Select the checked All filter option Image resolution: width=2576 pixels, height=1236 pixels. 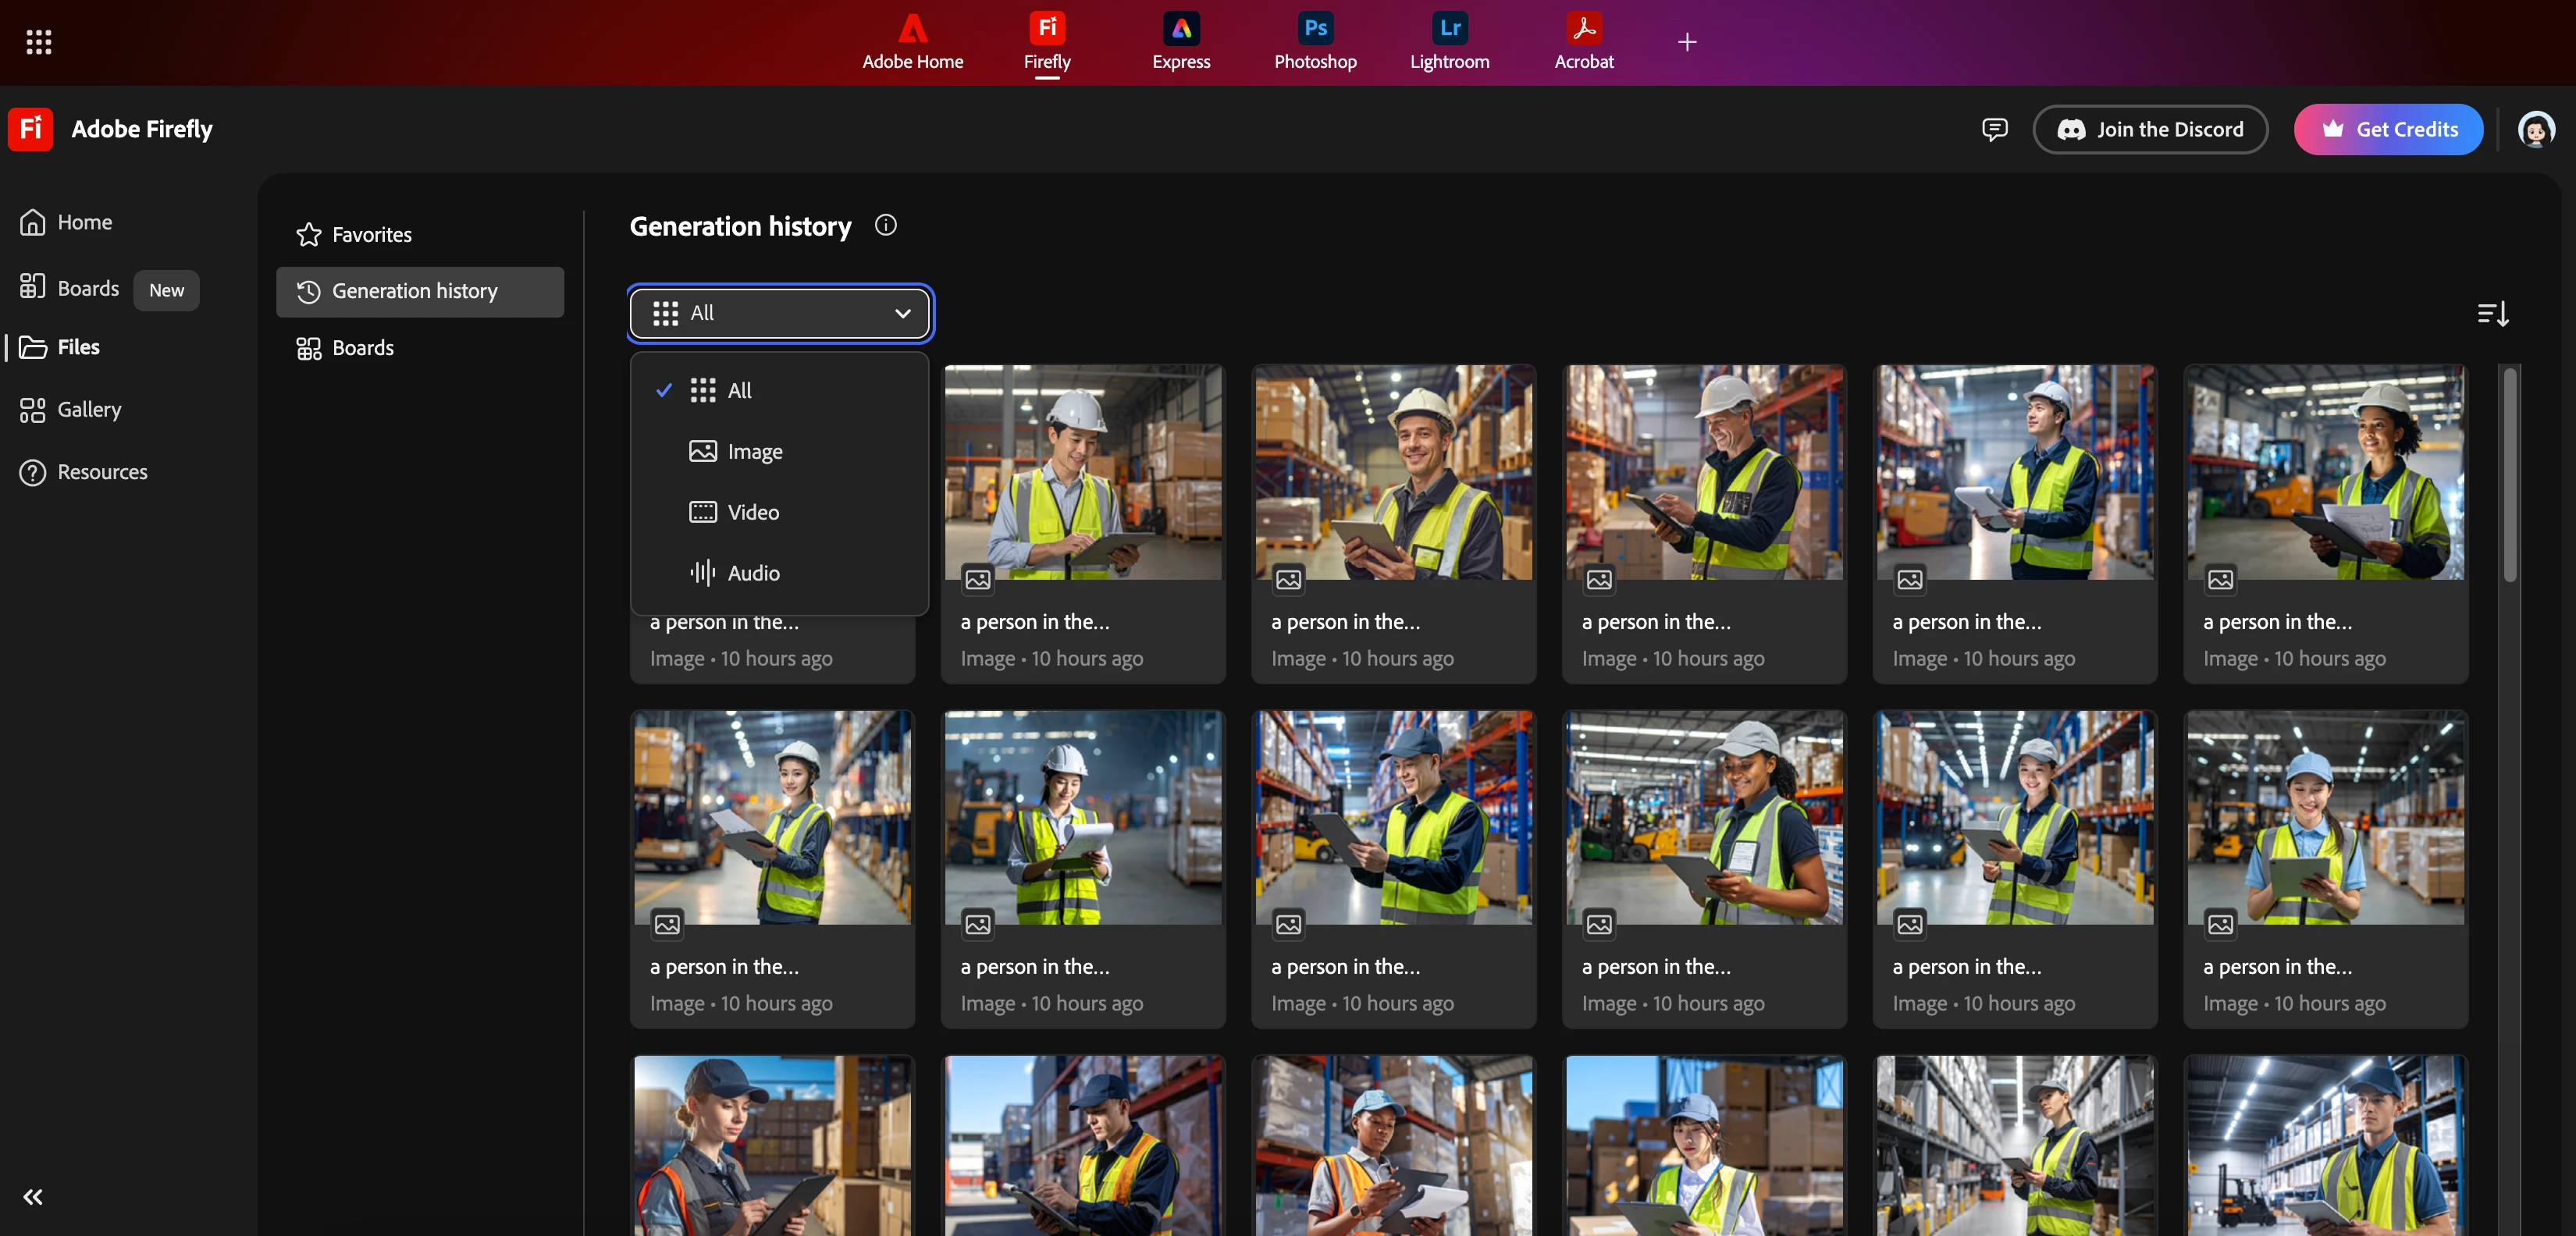(739, 391)
